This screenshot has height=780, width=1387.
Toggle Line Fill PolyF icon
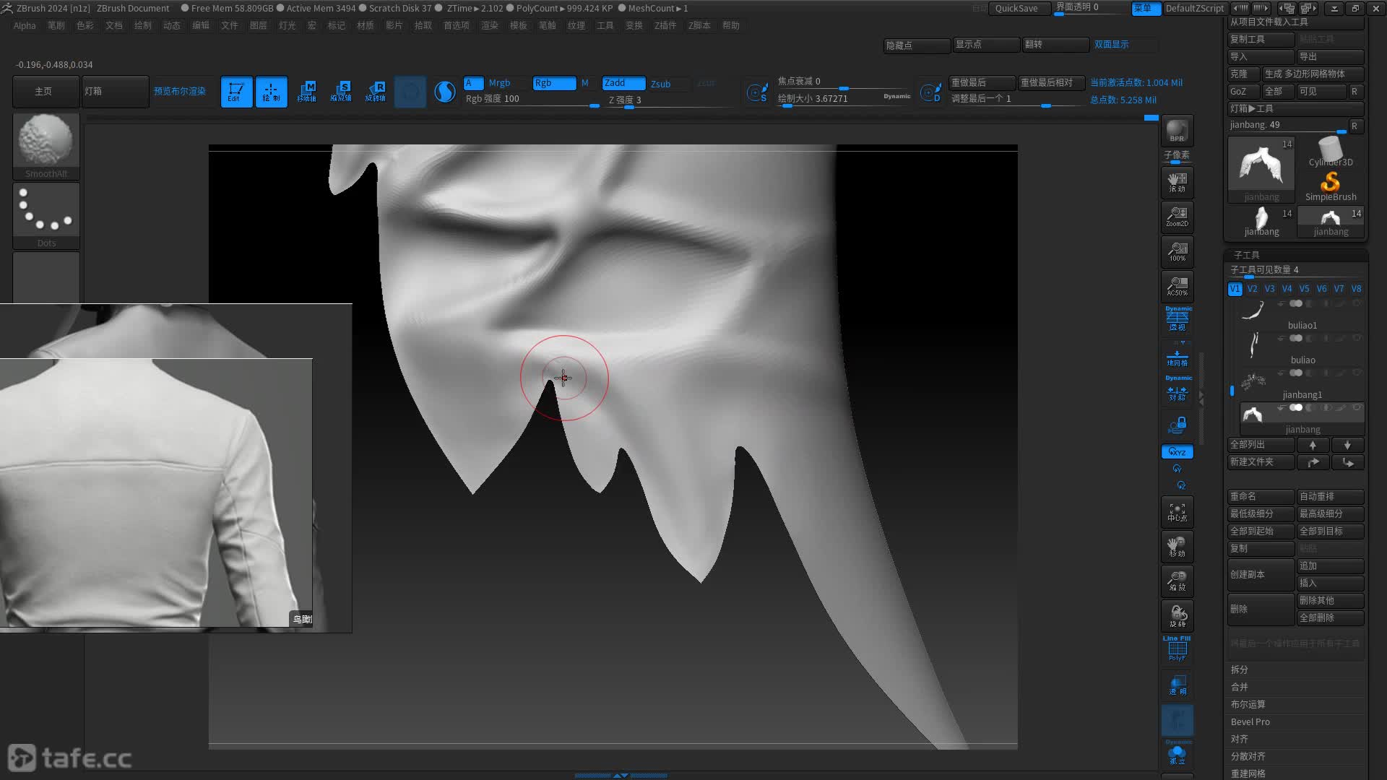pos(1177,649)
